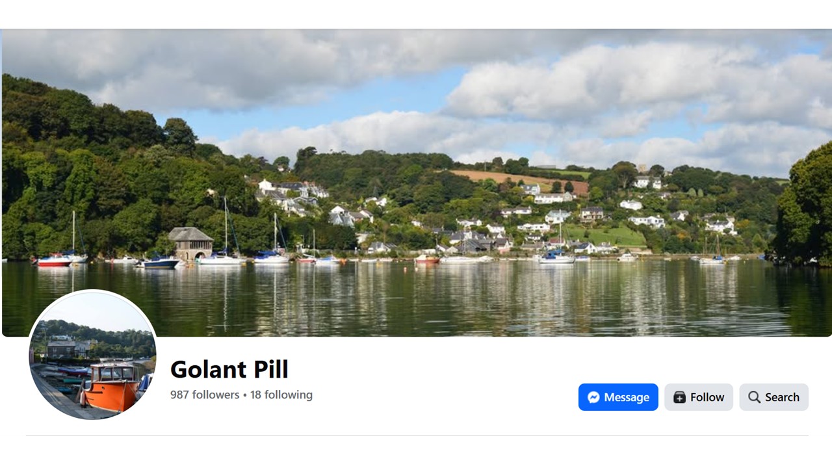The image size is (832, 468).
Task: Open the harbour cover photo
Action: coord(417,183)
